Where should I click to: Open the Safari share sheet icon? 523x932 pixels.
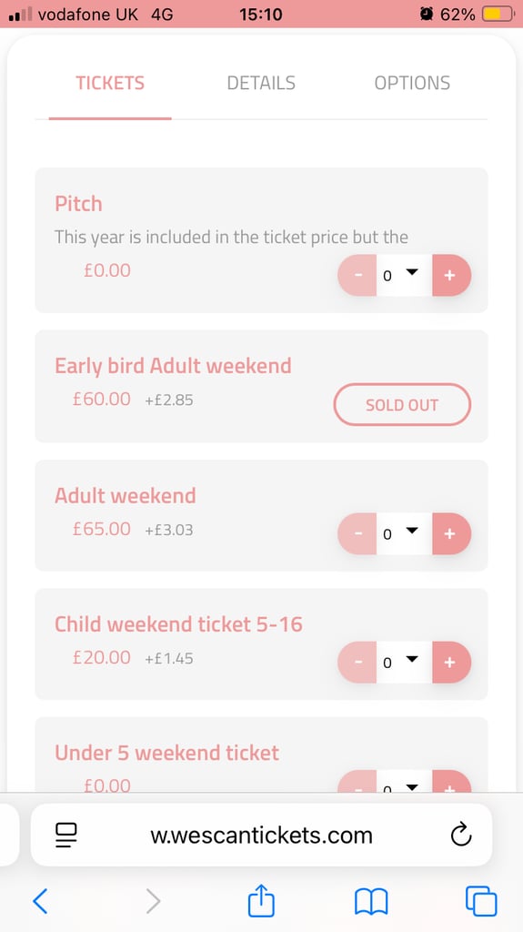pos(262,900)
